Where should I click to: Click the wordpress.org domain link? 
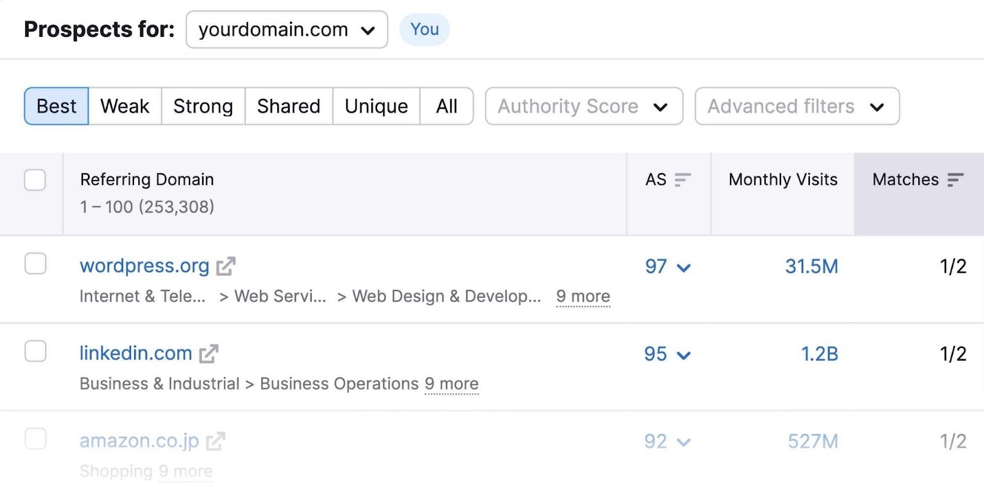coord(145,266)
